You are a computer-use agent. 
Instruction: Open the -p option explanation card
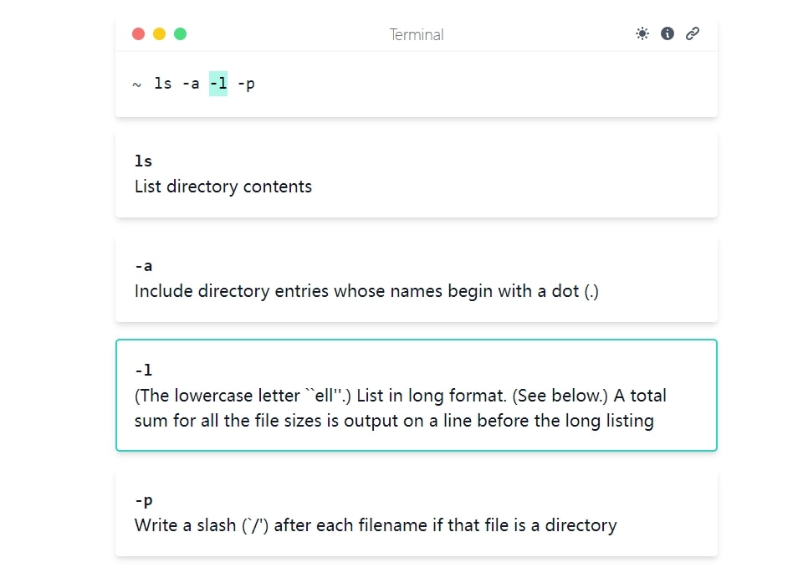click(417, 514)
